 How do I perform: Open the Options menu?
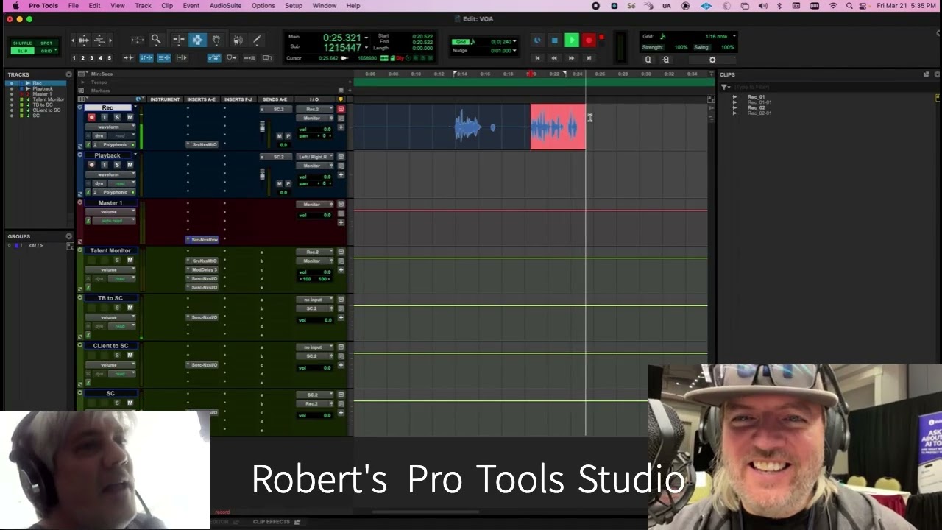tap(263, 6)
